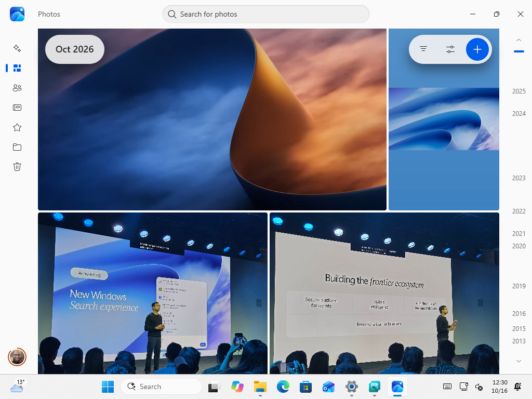Viewport: 532px width, 399px height.
Task: Open the view settings sliders icon
Action: tap(450, 49)
